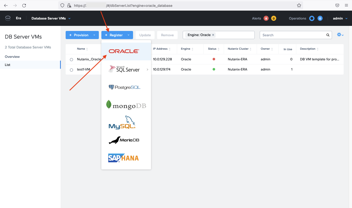Go back with the browser back arrow
352x208 pixels.
click(x=6, y=5)
